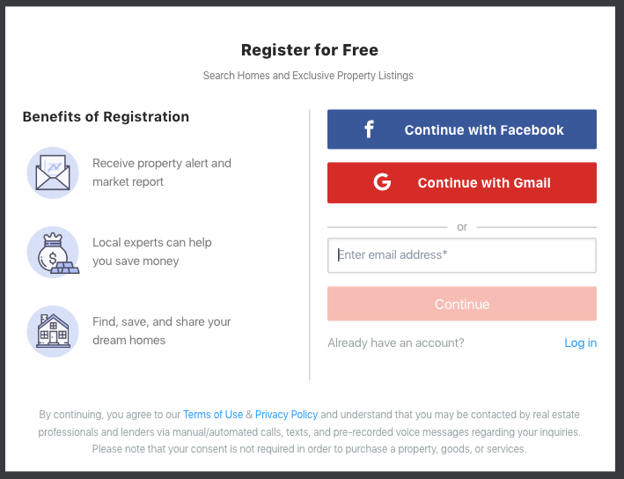Click the 'Register for Free' heading
This screenshot has height=479, width=624.
310,49
